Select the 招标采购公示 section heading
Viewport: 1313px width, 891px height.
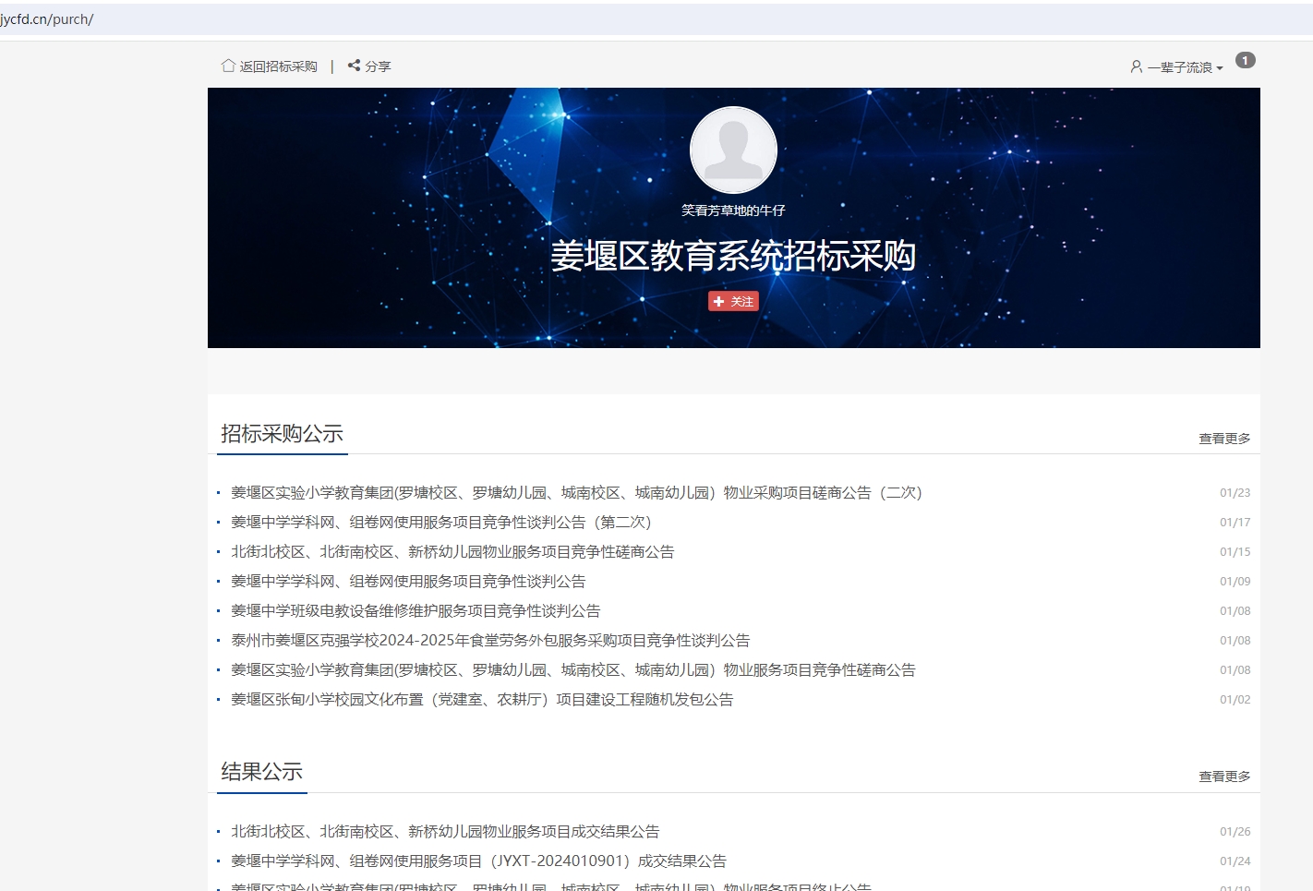point(283,434)
